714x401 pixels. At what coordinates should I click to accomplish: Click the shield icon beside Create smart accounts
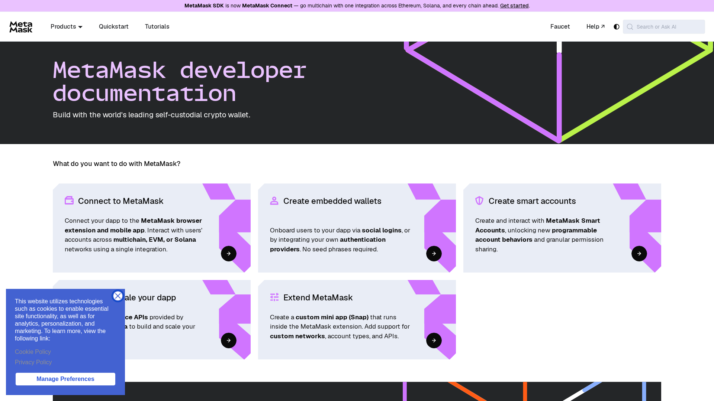click(479, 200)
